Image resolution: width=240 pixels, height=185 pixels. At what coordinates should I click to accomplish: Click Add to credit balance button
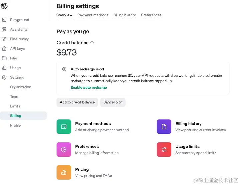coord(77,102)
